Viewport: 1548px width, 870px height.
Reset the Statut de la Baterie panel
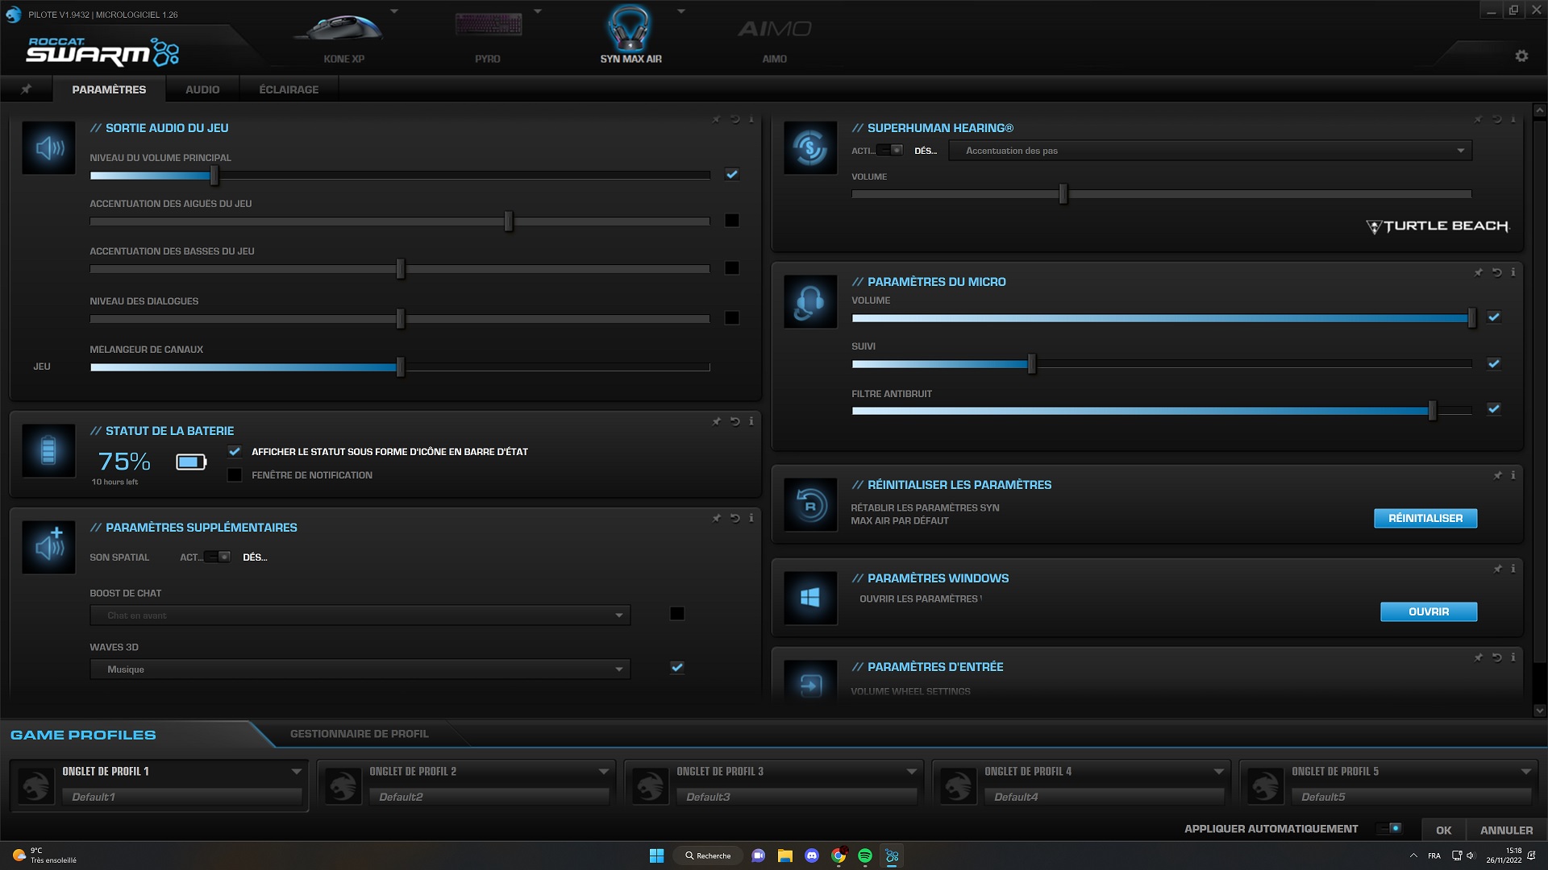[x=734, y=421]
